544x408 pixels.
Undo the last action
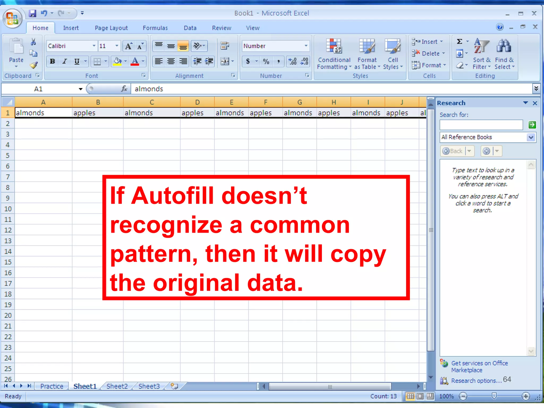point(44,13)
